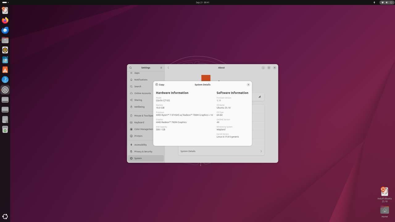Open the Files manager from the dock
The height and width of the screenshot is (222, 395).
pyautogui.click(x=5, y=40)
